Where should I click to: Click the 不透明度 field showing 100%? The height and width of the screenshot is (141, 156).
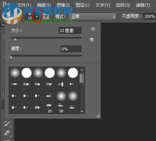coord(149,16)
